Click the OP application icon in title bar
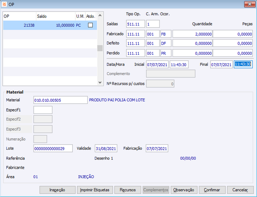This screenshot has width=257, height=197. tap(4, 4)
